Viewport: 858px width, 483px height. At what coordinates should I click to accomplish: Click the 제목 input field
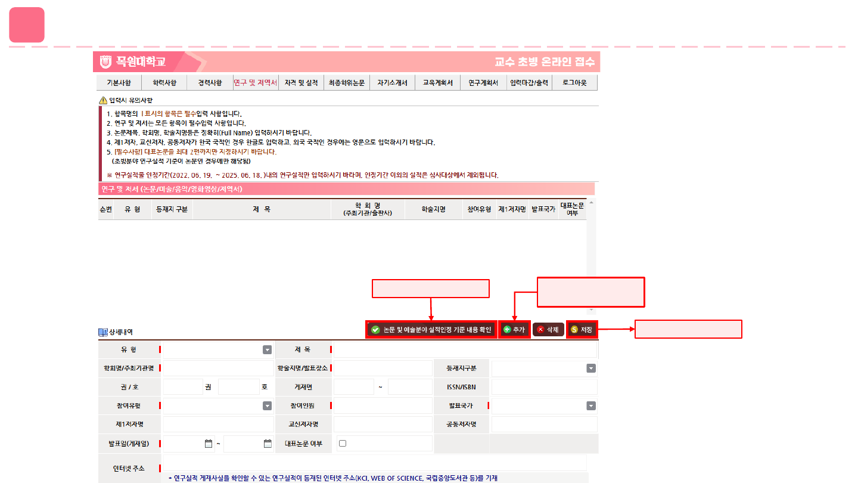point(465,350)
